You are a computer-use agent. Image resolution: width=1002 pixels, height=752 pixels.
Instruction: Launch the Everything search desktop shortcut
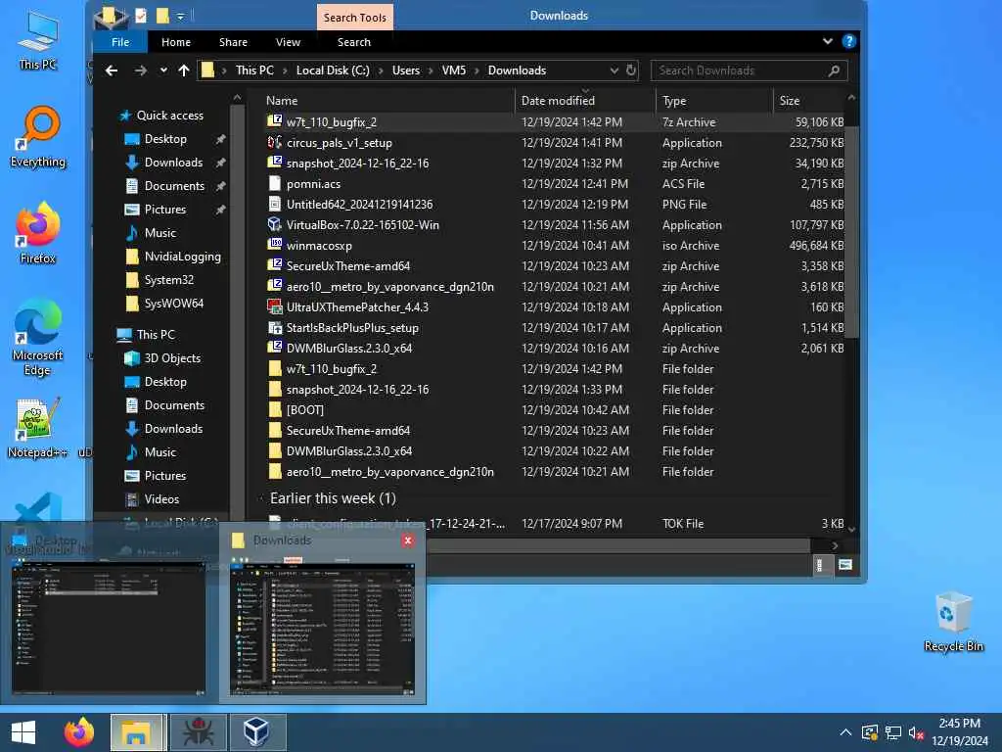[x=38, y=137]
